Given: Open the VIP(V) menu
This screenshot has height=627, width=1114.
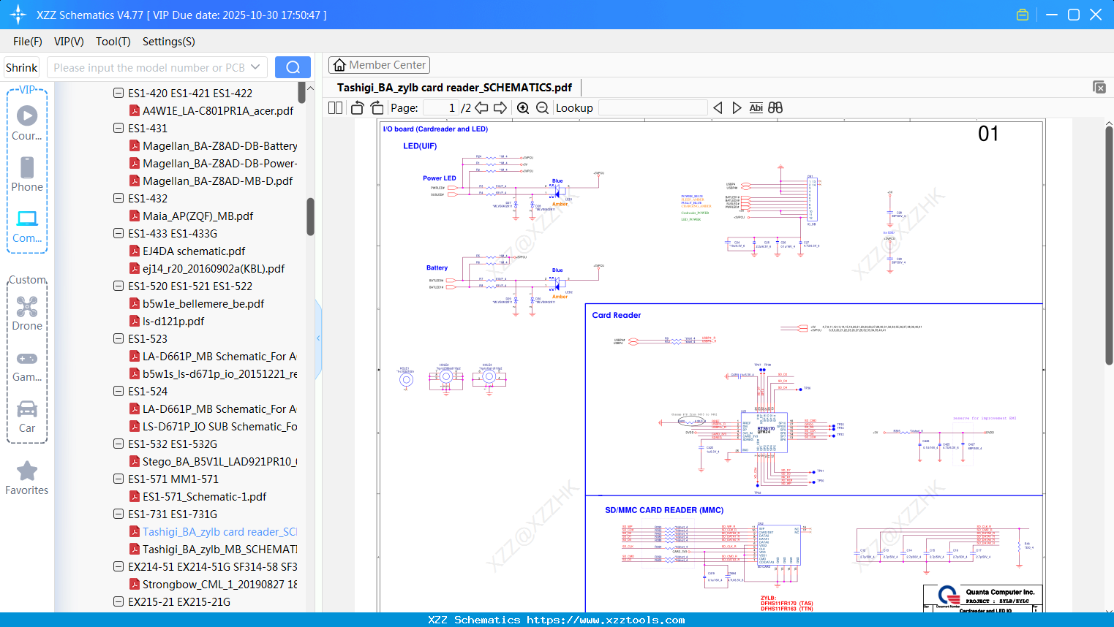Looking at the screenshot, I should pos(69,42).
